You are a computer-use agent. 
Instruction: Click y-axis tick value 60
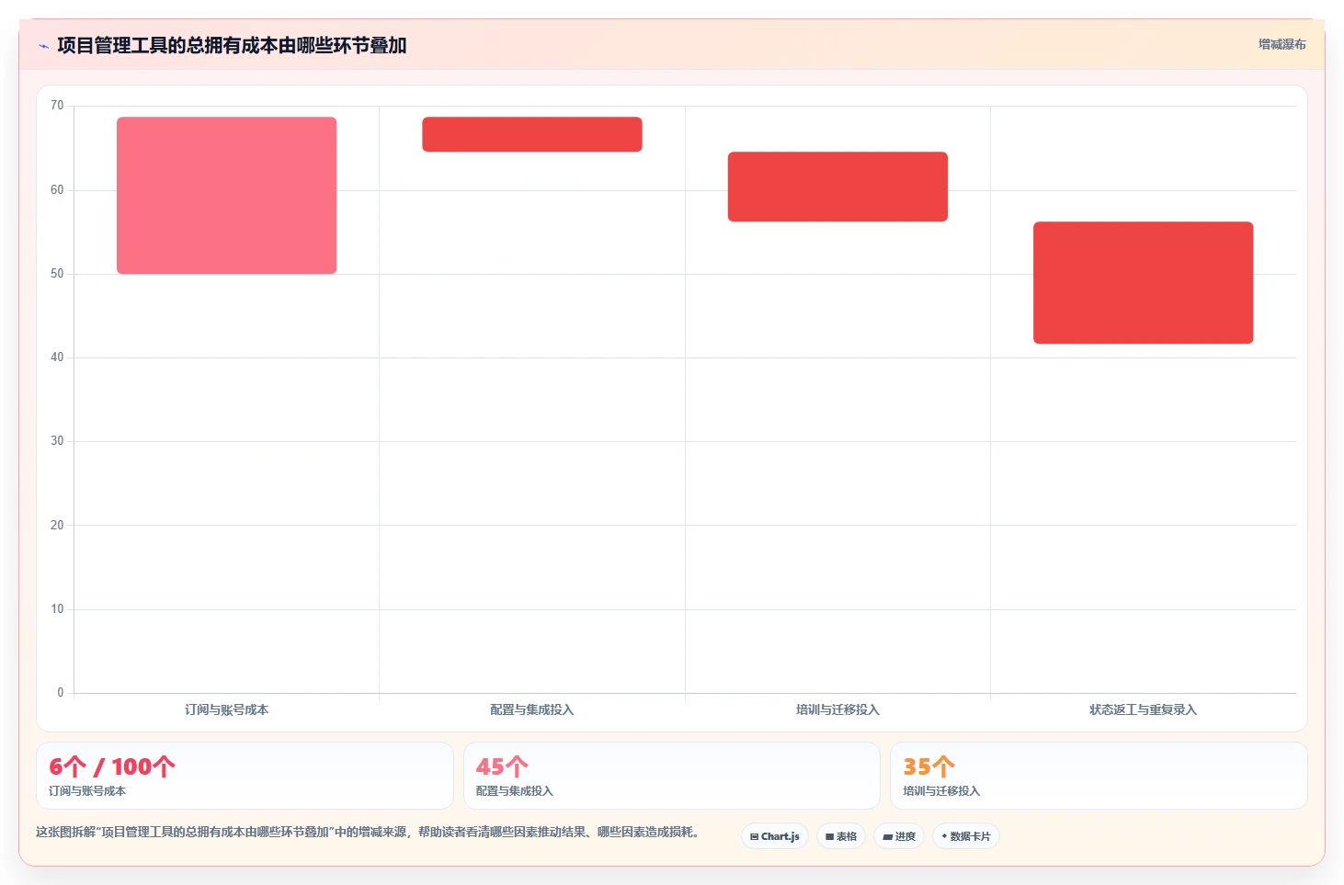57,190
